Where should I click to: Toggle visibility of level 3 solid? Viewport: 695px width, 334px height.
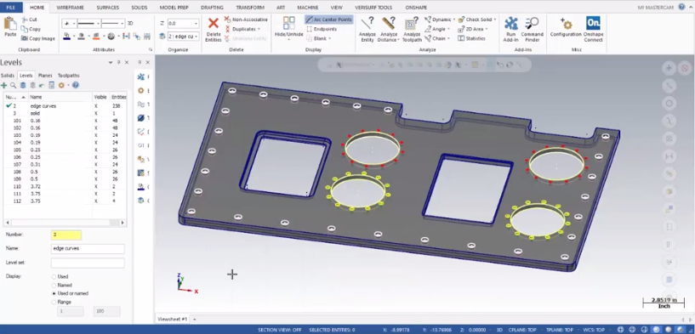96,113
